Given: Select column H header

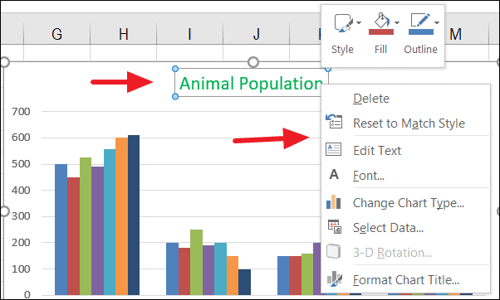Looking at the screenshot, I should tap(124, 34).
